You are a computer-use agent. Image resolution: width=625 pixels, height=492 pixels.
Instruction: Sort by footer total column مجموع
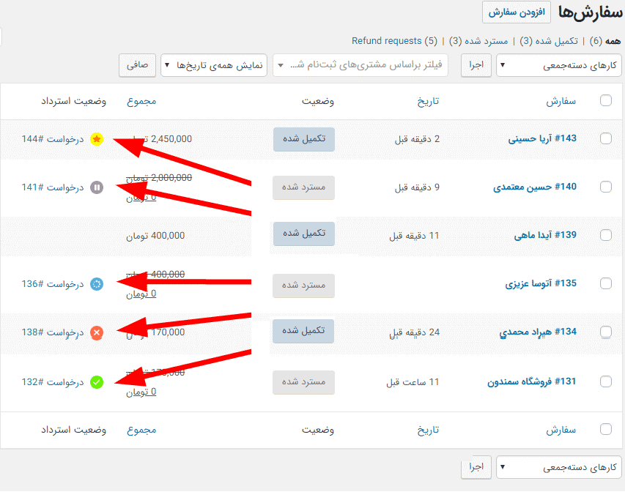click(141, 430)
